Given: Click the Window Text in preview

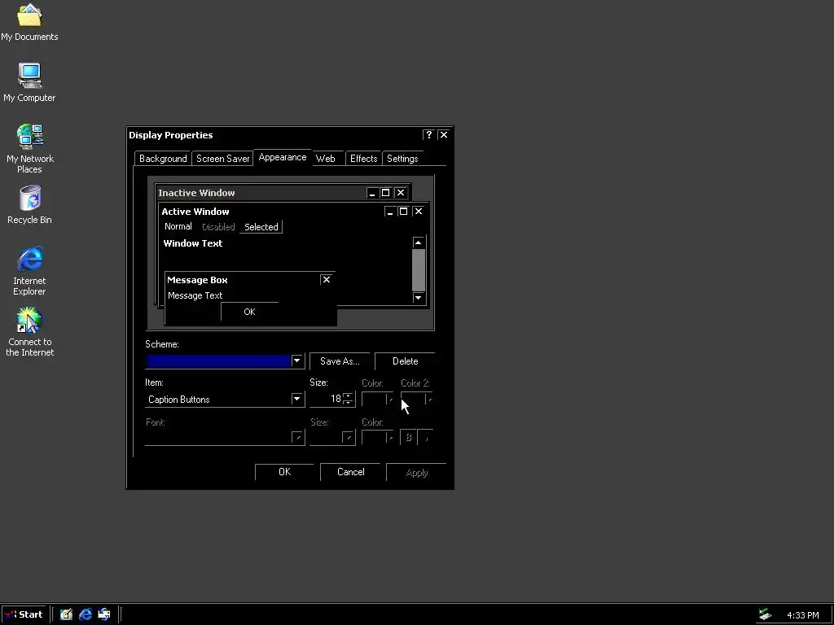Looking at the screenshot, I should (192, 243).
